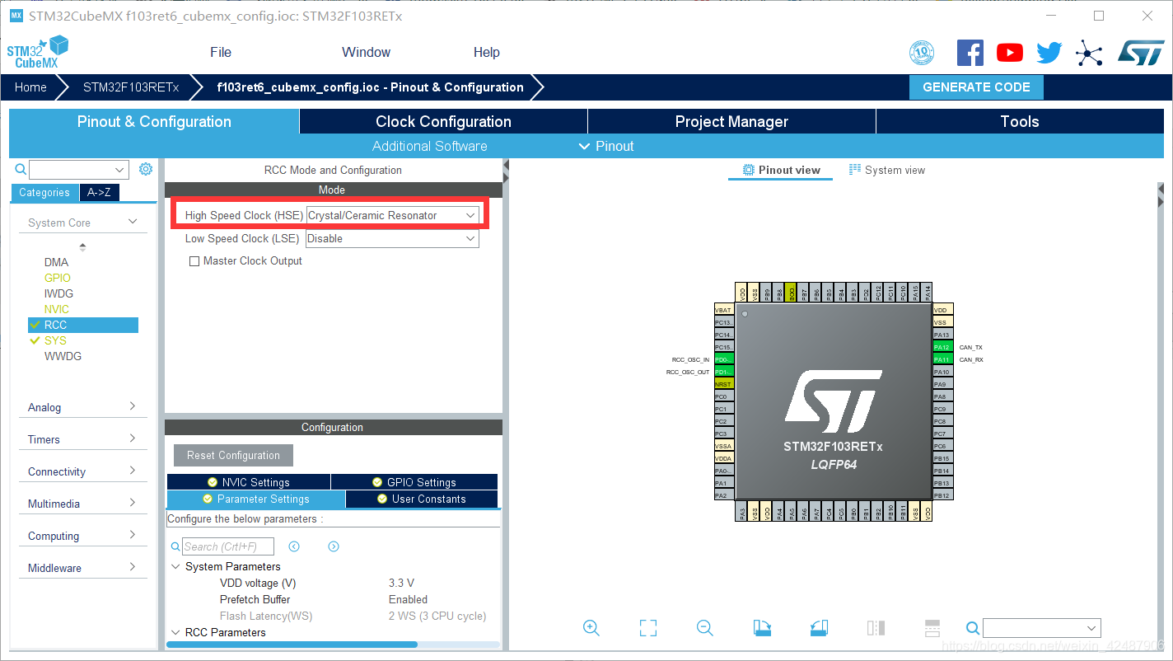Screen dimensions: 1173x661
Task: Expand the Analog category
Action: tap(82, 407)
